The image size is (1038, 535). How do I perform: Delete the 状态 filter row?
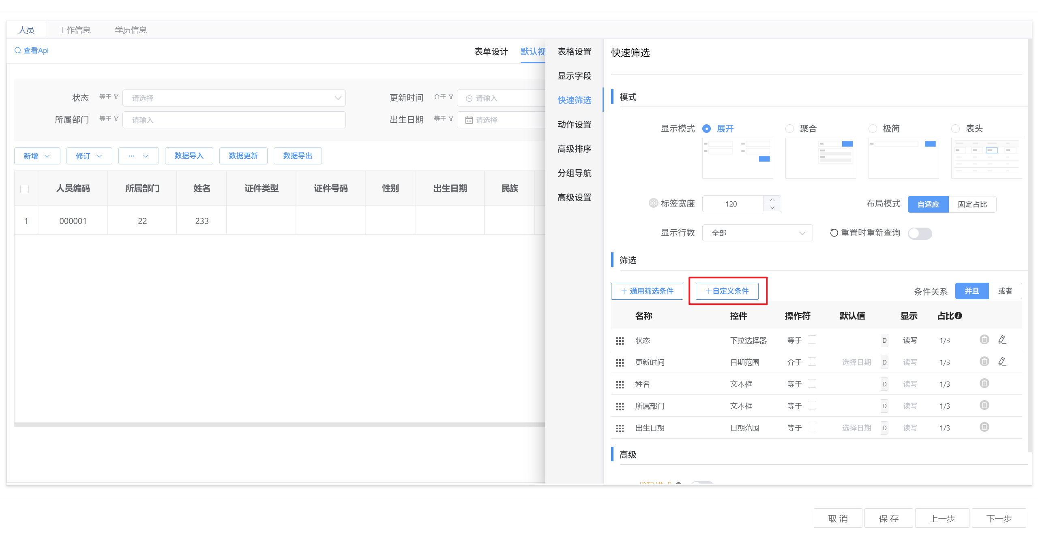pyautogui.click(x=984, y=339)
